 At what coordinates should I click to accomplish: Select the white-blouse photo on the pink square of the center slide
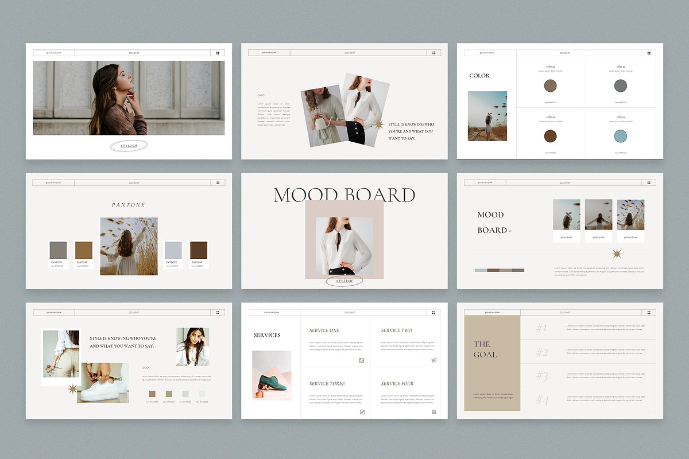click(x=344, y=246)
